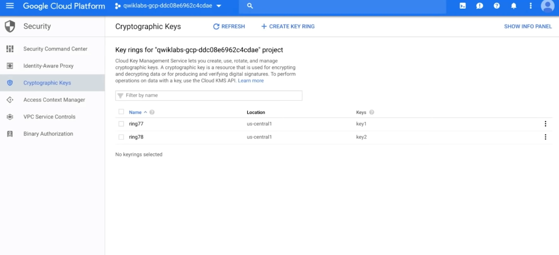
Task: Select the ring77 checkbox
Action: (121, 124)
